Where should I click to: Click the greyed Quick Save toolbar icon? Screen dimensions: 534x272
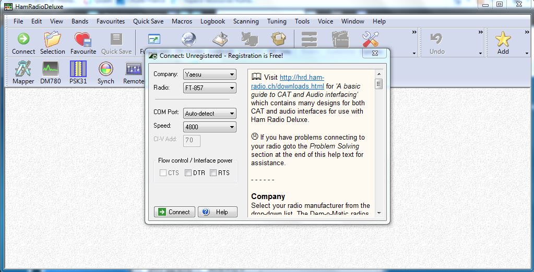click(x=116, y=39)
